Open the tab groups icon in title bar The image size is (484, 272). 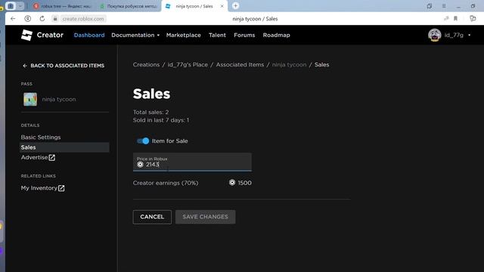click(430, 6)
